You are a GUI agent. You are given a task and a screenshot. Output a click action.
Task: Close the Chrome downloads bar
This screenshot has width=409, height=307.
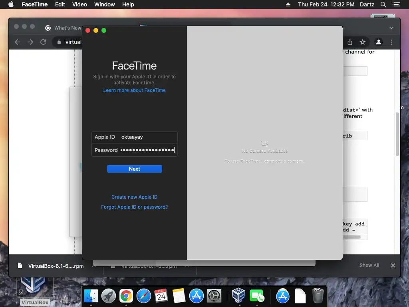(393, 265)
